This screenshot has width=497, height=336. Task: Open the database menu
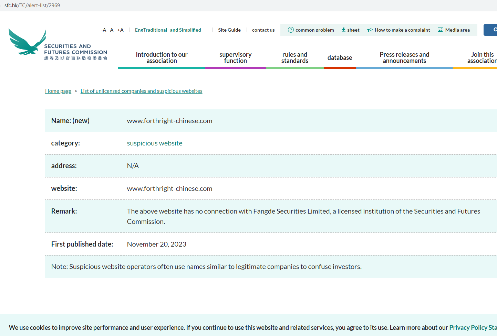tap(340, 58)
